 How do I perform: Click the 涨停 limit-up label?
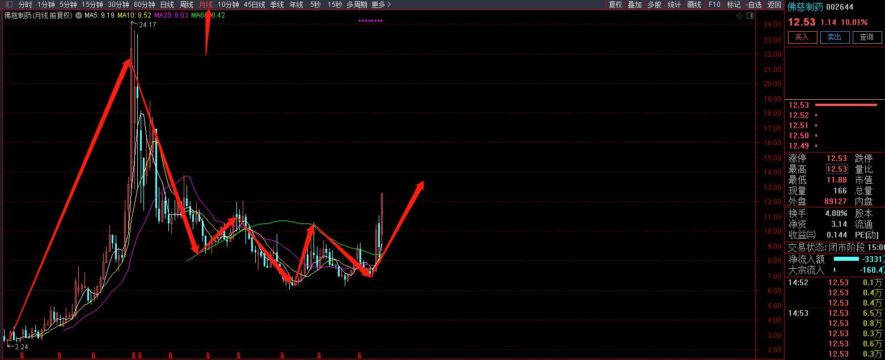point(797,158)
